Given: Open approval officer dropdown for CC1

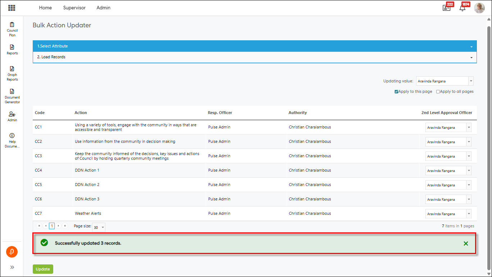Looking at the screenshot, I should (469, 127).
